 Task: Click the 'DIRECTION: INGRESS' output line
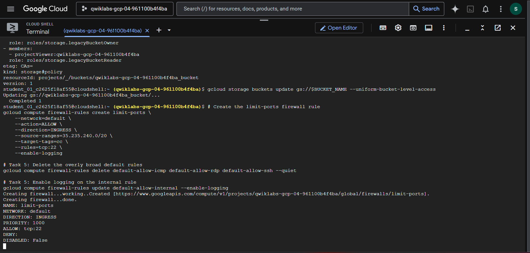click(30, 217)
